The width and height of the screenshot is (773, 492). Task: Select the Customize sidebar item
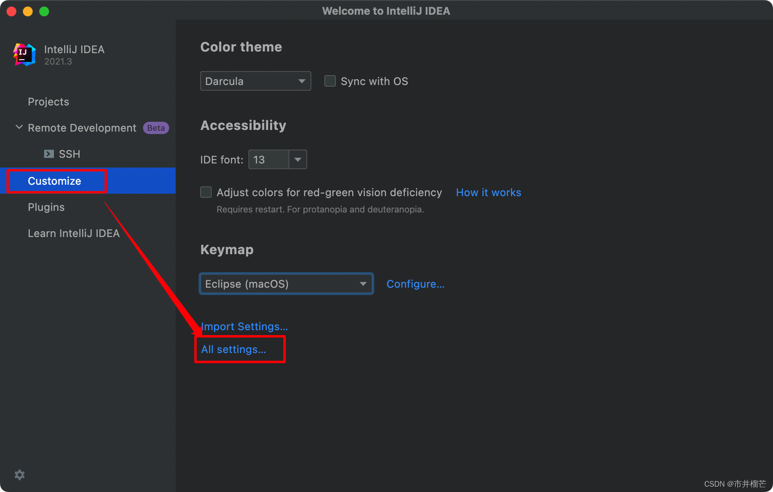click(88, 181)
